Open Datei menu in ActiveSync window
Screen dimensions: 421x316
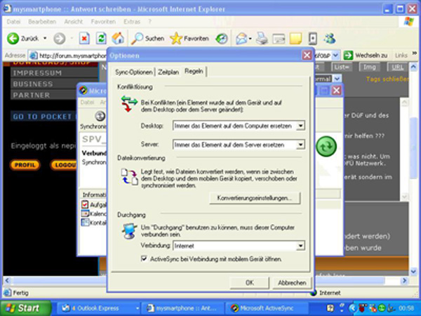tap(87, 103)
